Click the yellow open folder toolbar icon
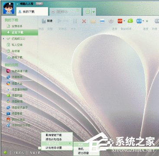 [x=93, y=21]
